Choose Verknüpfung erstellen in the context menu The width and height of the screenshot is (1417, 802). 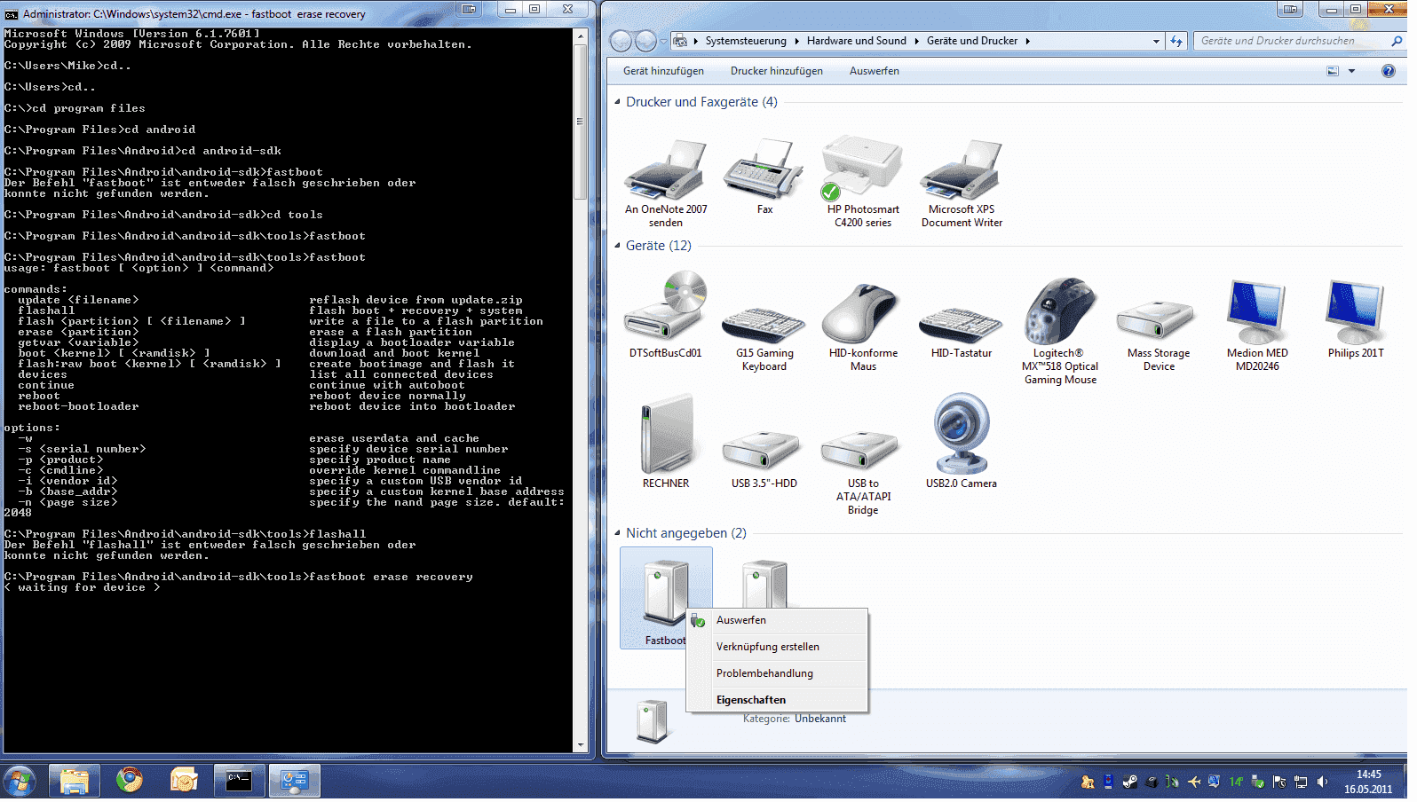[777, 647]
